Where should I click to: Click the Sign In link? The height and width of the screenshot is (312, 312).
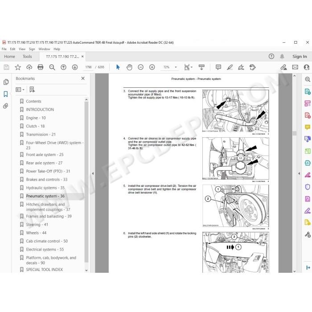[300, 57]
